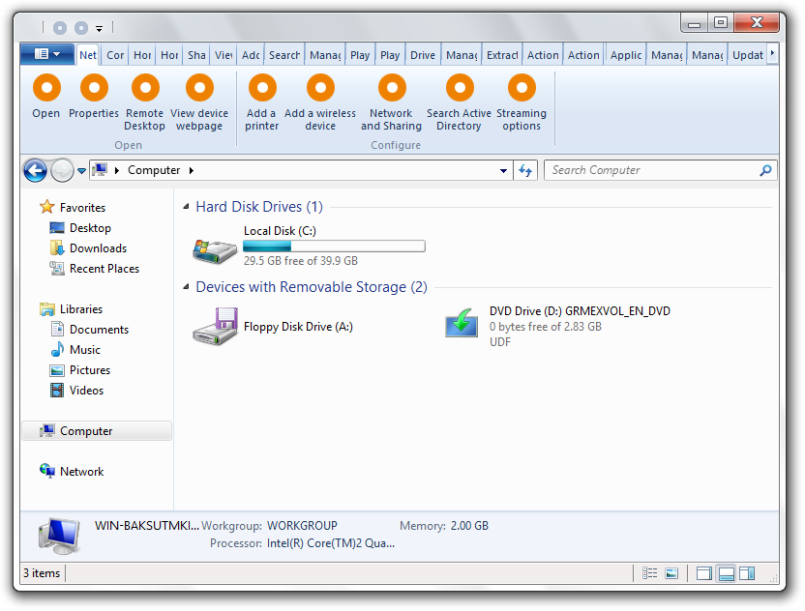805x611 pixels.
Task: Switch to the Updat ribbon tab
Action: (748, 55)
